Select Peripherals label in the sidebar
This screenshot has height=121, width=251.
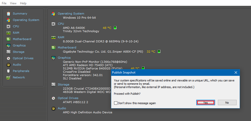click(21, 71)
